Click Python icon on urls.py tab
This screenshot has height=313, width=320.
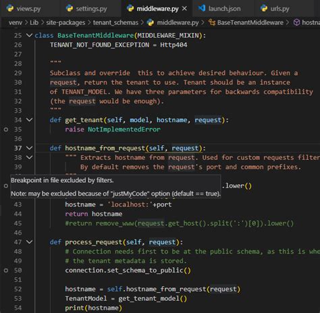pyautogui.click(x=264, y=8)
